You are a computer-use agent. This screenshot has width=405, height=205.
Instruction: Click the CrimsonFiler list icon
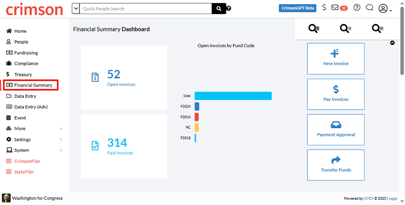pyautogui.click(x=9, y=161)
